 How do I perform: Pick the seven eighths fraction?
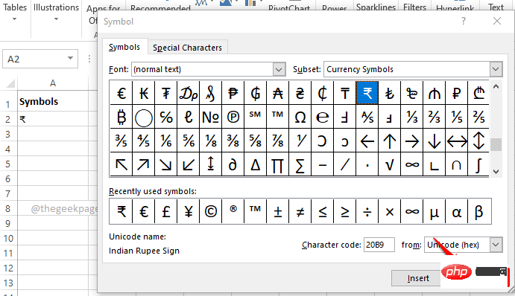coord(277,141)
